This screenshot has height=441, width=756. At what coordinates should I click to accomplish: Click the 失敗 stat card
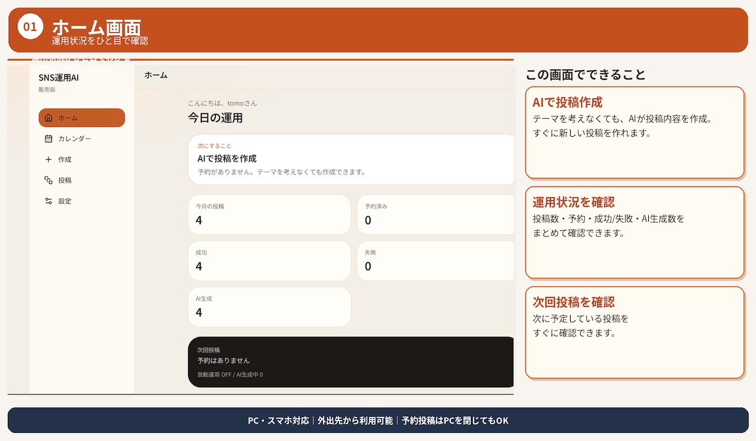point(436,261)
